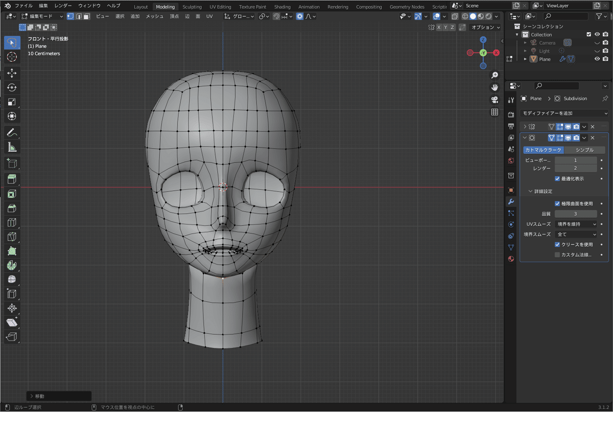This screenshot has height=424, width=613.
Task: Toggle the 極限曲面を使用 checkbox
Action: 557,204
